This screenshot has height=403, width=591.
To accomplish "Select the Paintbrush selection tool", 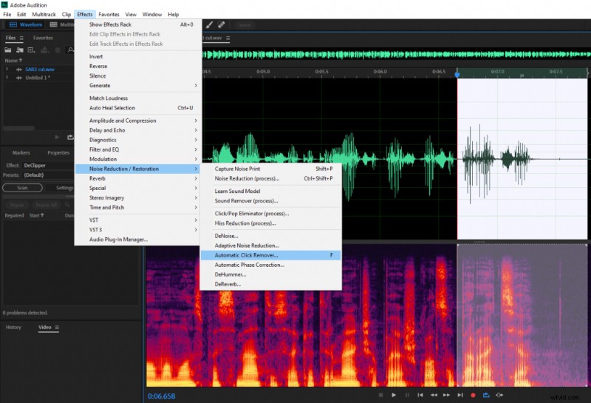I will pyautogui.click(x=209, y=25).
